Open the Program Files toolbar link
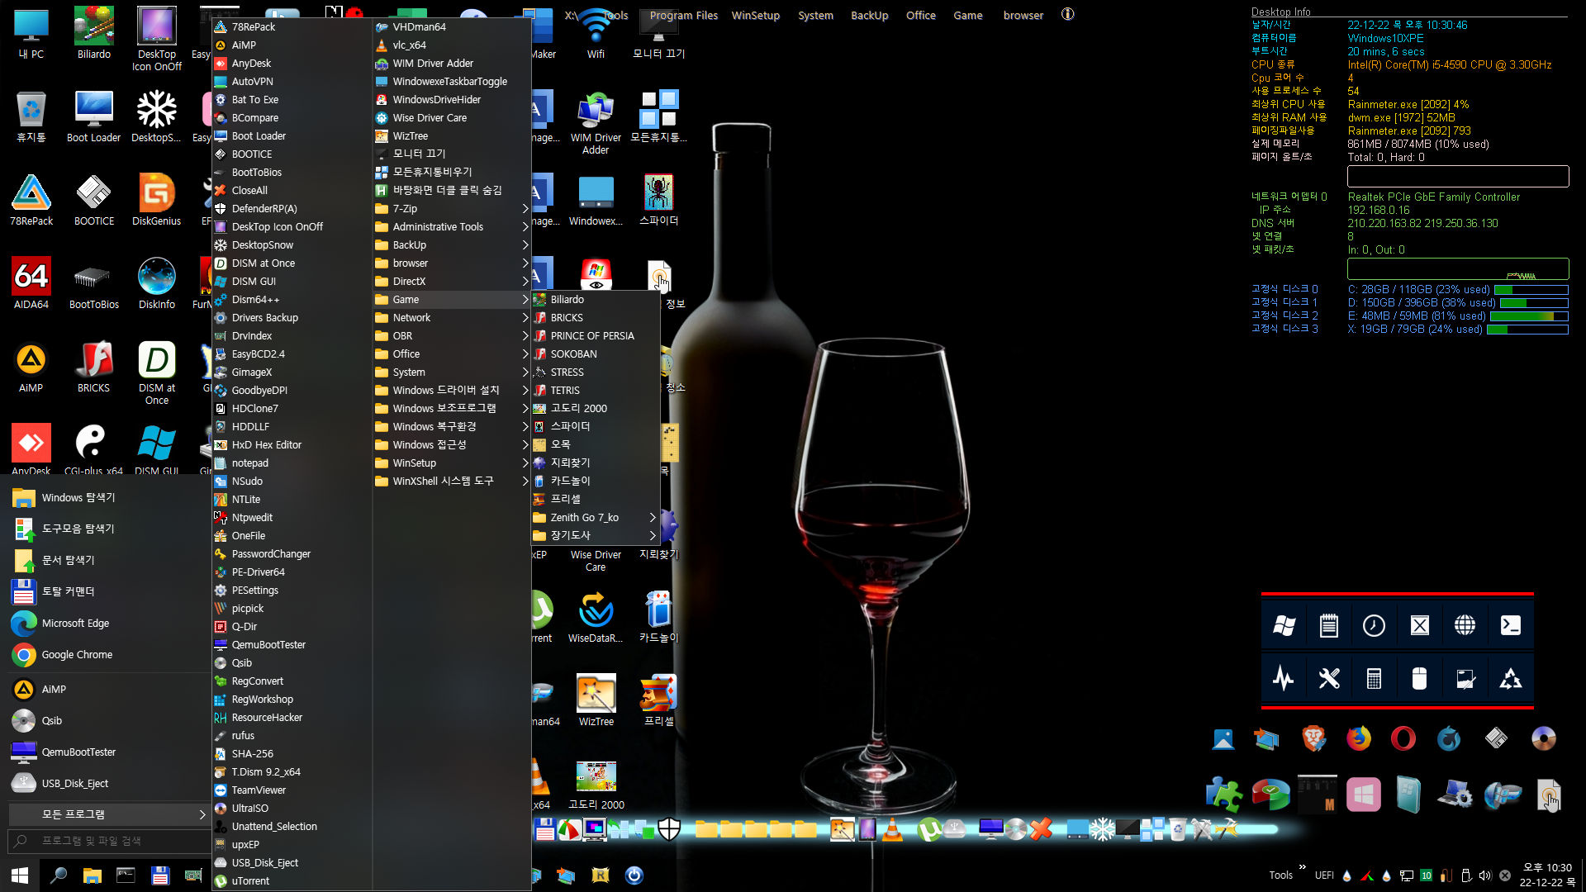Screen dimensions: 1586x892 (683, 15)
